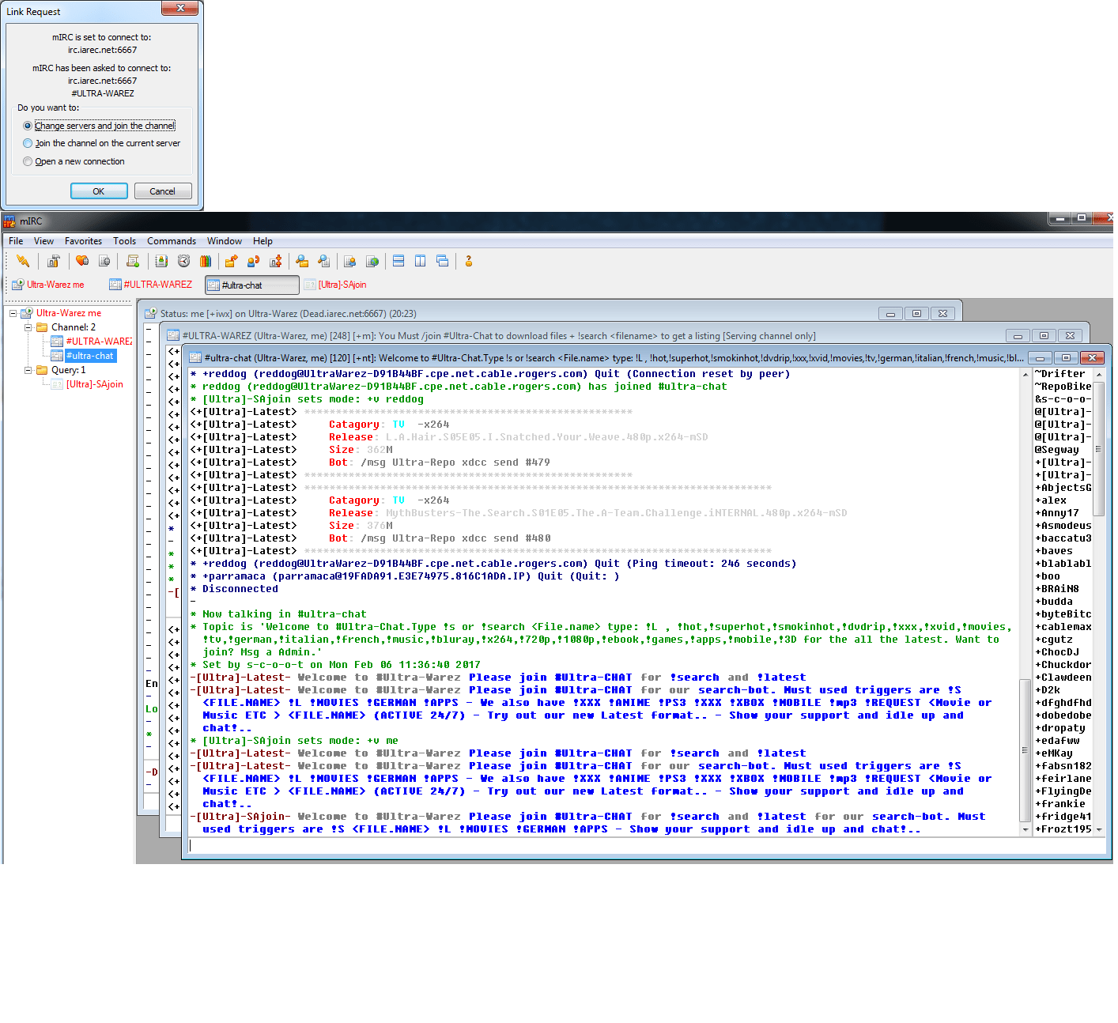Open the Tools menu
Viewport: 1118px width, 1023px height.
(124, 241)
